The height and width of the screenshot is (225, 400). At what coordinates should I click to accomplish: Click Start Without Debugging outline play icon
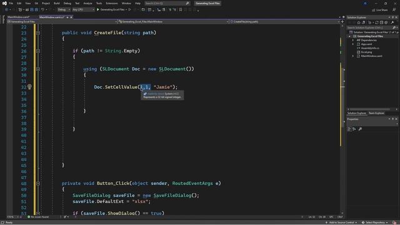coord(129,10)
